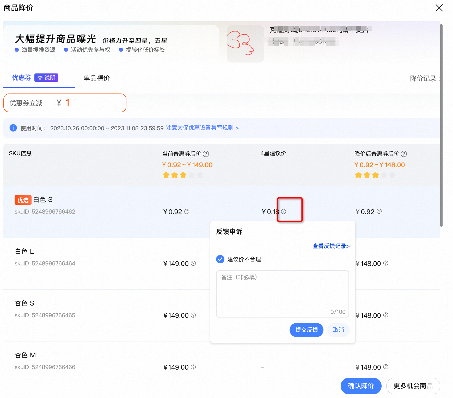Click help icon beside ¥0.92 current price of 白色 S

187,212
